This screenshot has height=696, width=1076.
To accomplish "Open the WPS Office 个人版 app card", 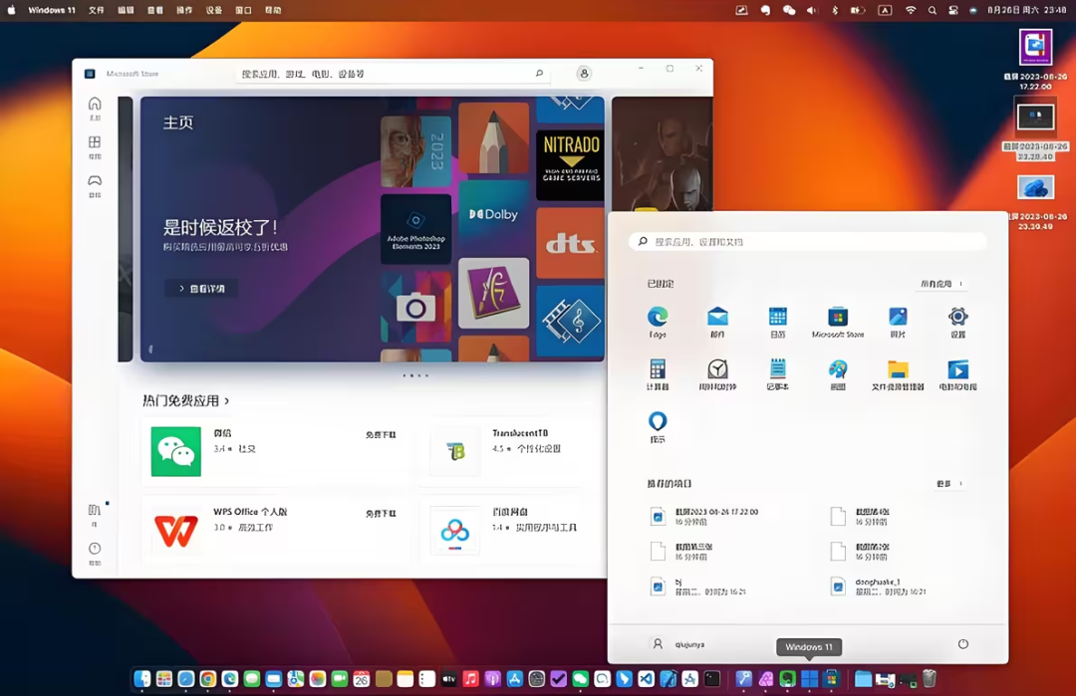I will (x=275, y=531).
